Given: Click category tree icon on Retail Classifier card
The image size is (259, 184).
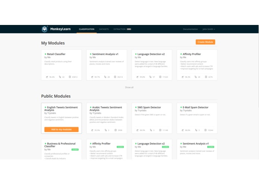Looking at the screenshot, I should pos(60,77).
